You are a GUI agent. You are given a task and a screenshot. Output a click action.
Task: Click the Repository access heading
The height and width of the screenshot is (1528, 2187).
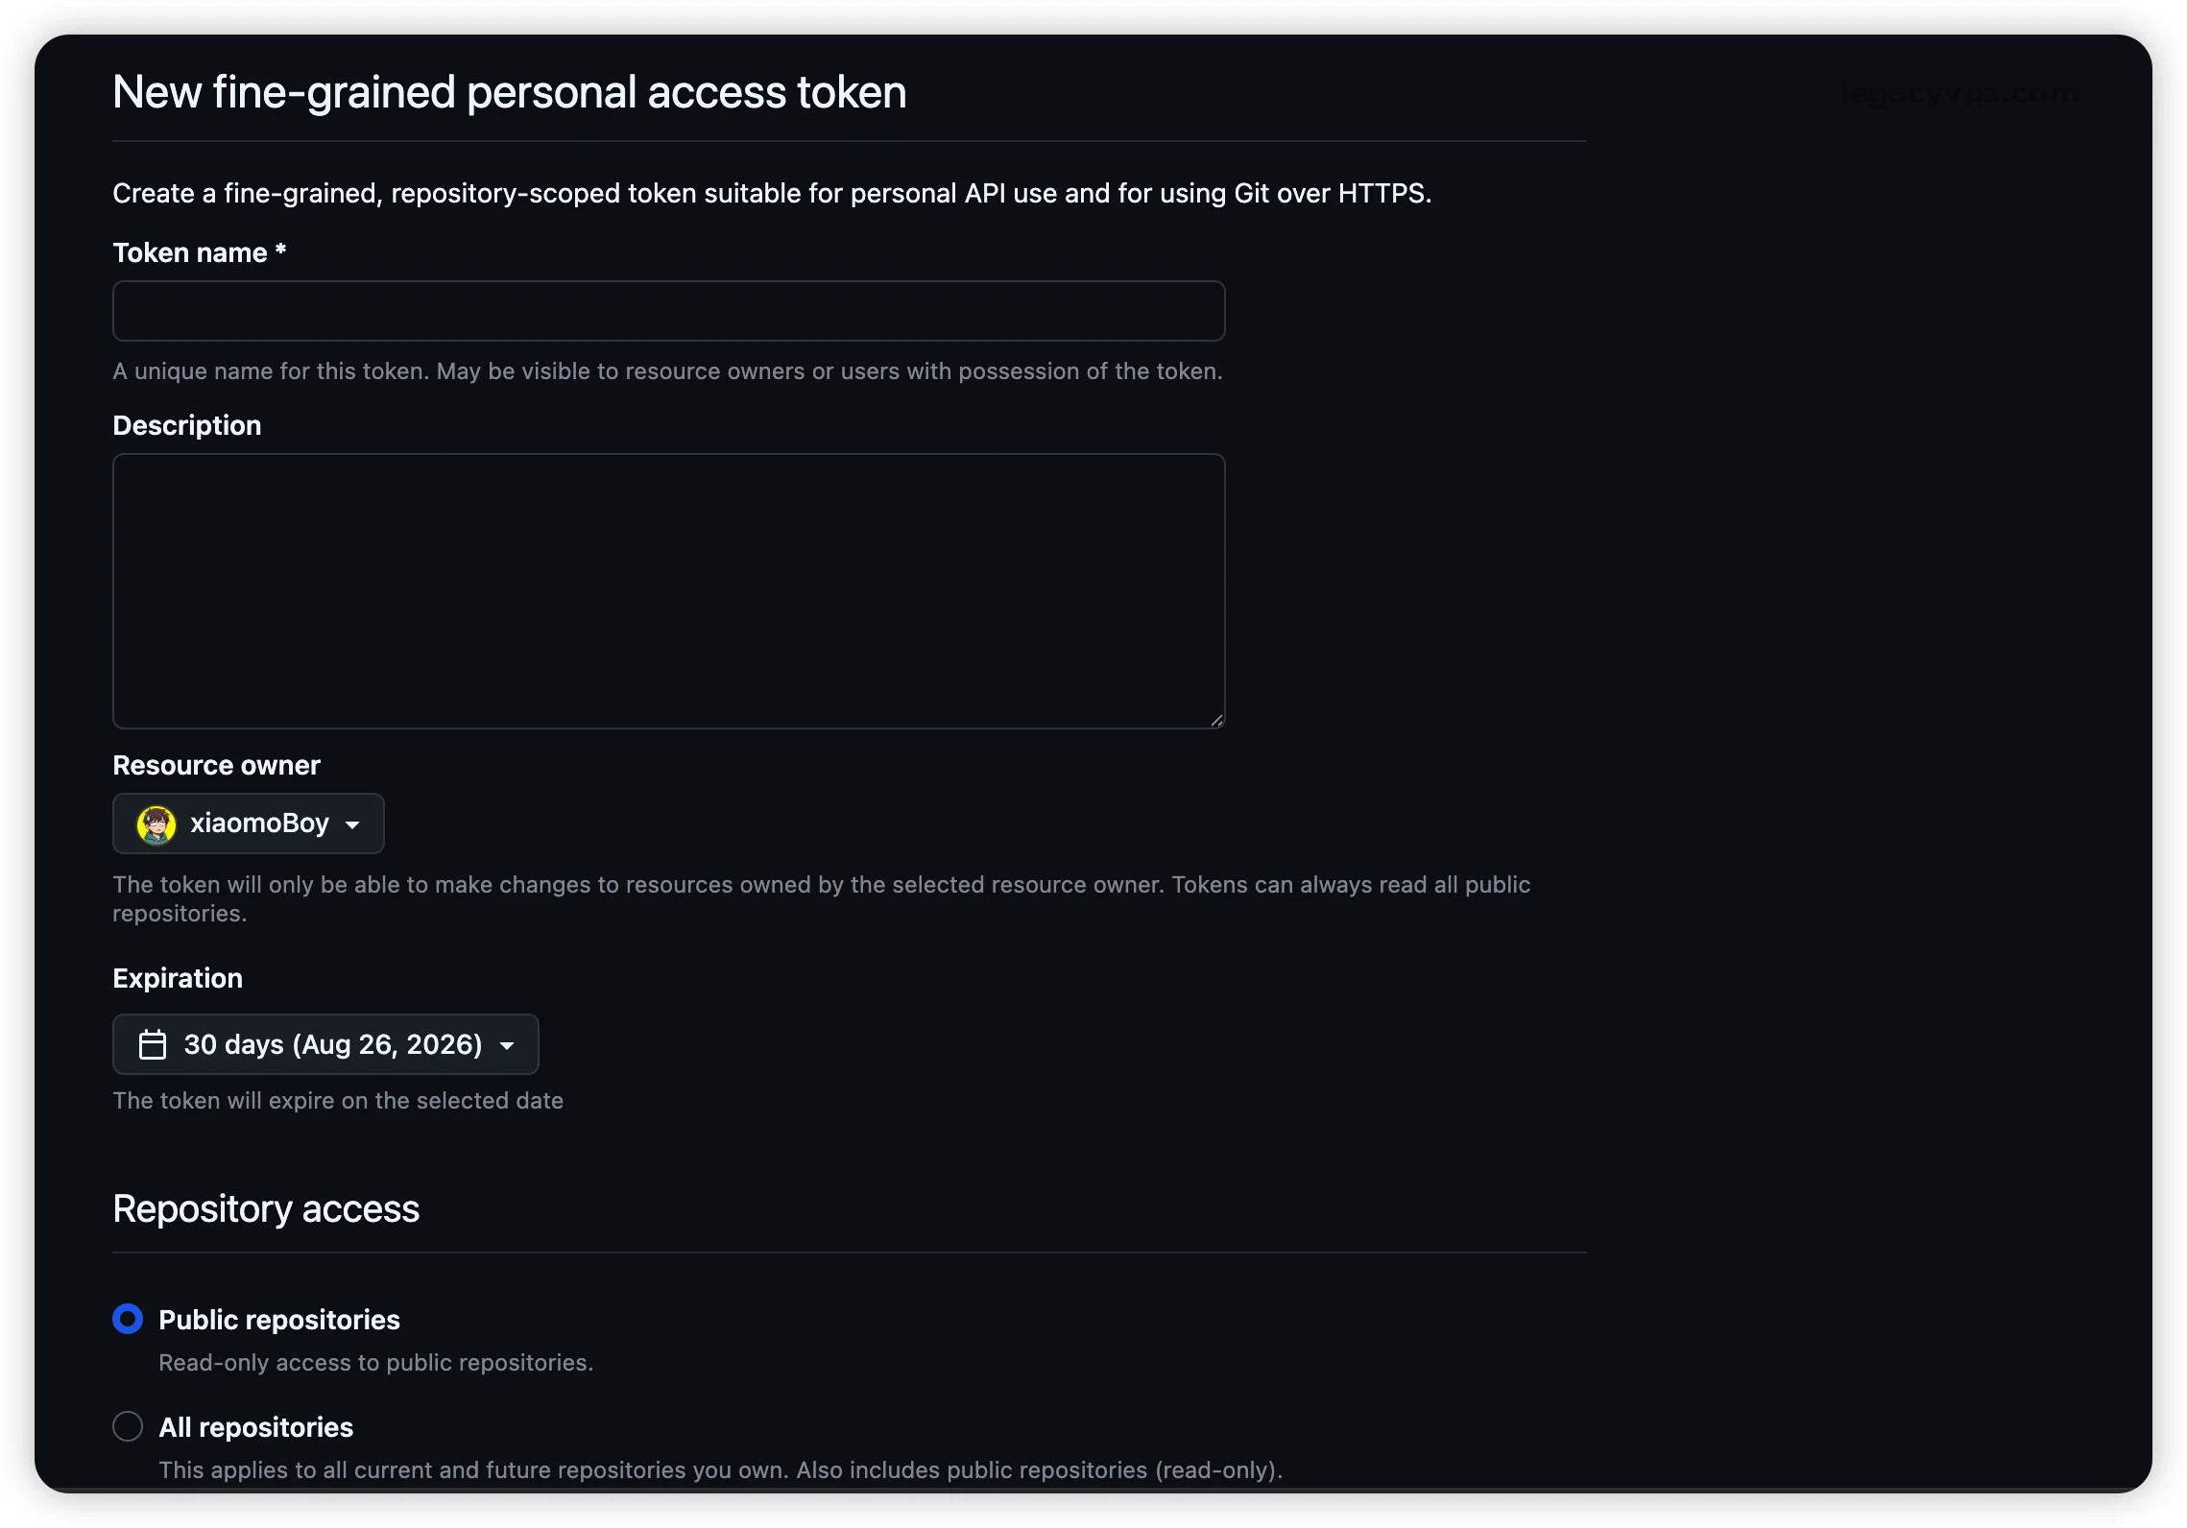point(266,1208)
